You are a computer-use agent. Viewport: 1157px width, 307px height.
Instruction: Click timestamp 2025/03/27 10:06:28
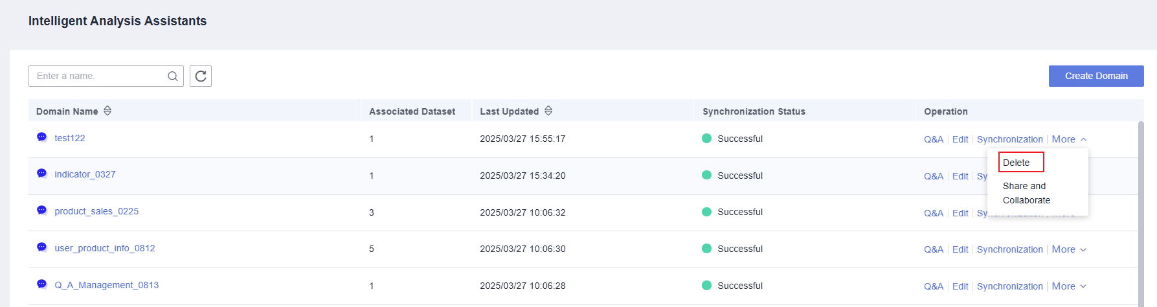pos(522,286)
